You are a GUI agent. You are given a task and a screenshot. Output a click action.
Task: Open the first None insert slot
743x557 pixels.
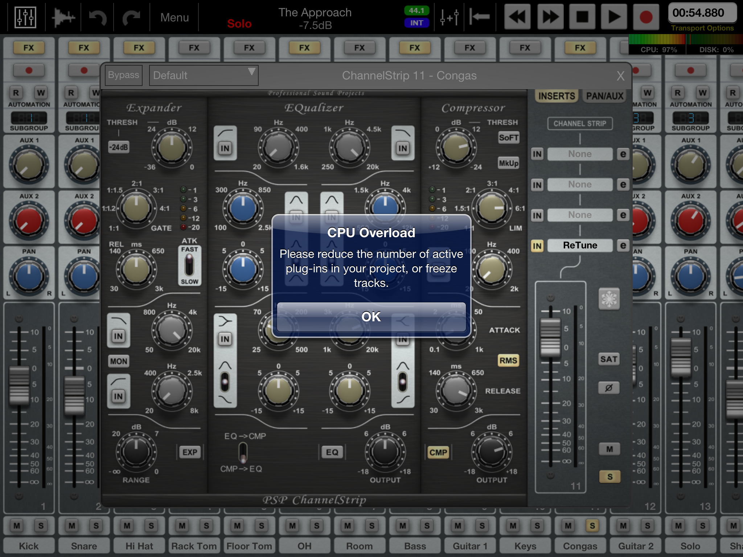point(580,154)
